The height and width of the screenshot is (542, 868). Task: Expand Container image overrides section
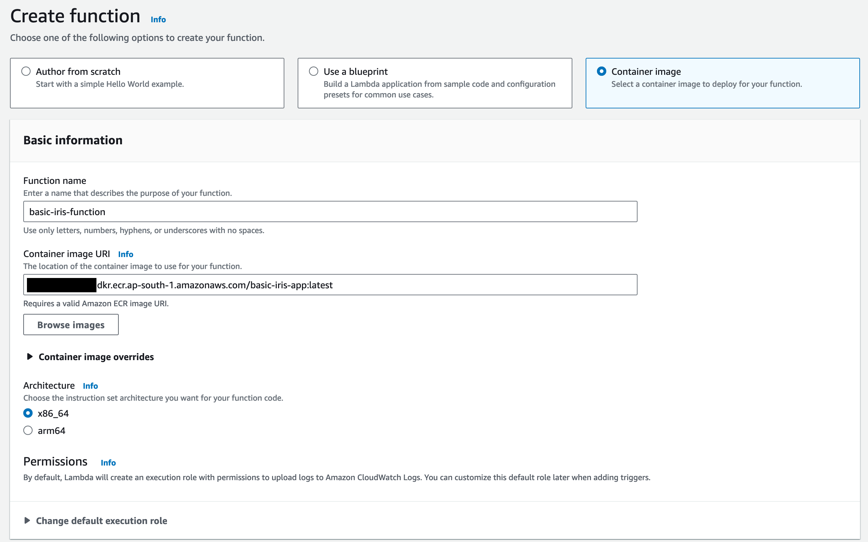96,357
